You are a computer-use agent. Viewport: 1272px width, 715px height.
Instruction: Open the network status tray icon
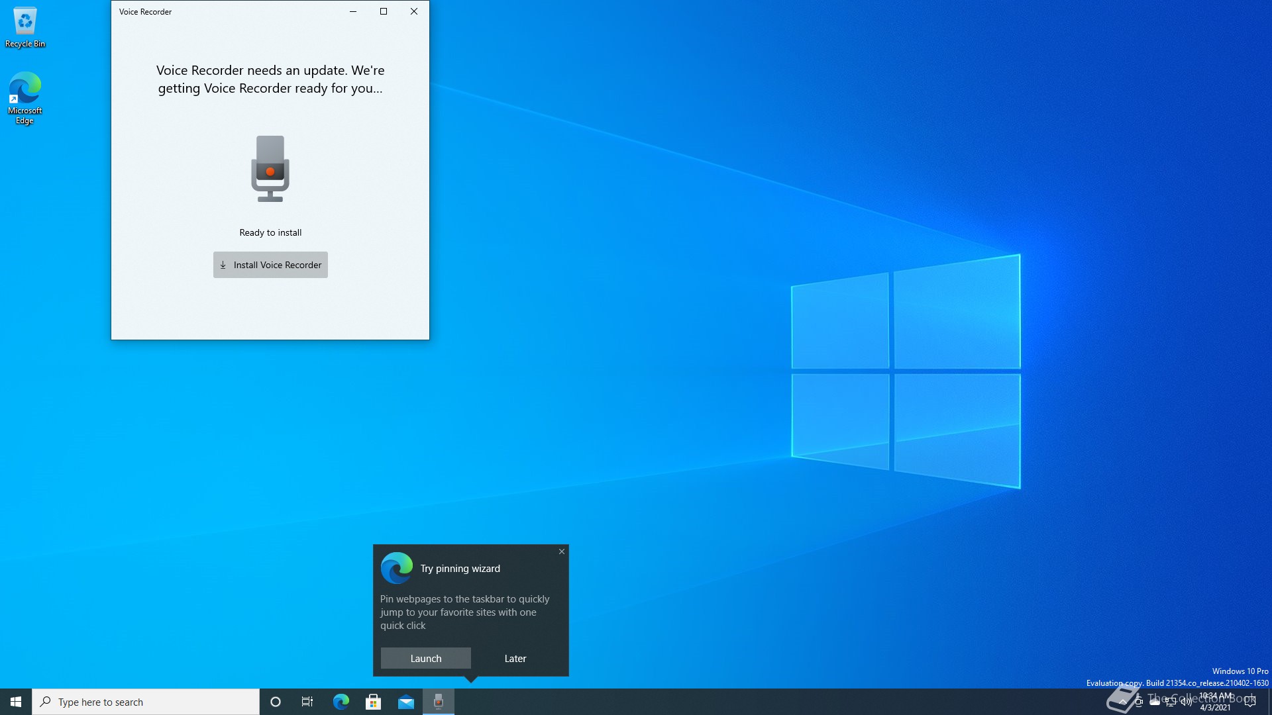[x=1171, y=702]
